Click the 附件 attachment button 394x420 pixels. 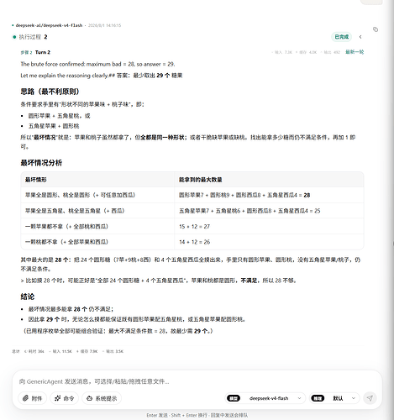[32, 398]
